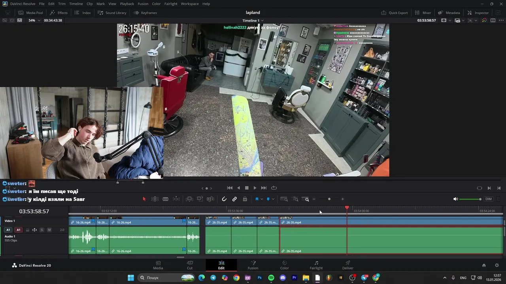Open Spotify from the Windows taskbar
The image size is (506, 284).
[271, 278]
